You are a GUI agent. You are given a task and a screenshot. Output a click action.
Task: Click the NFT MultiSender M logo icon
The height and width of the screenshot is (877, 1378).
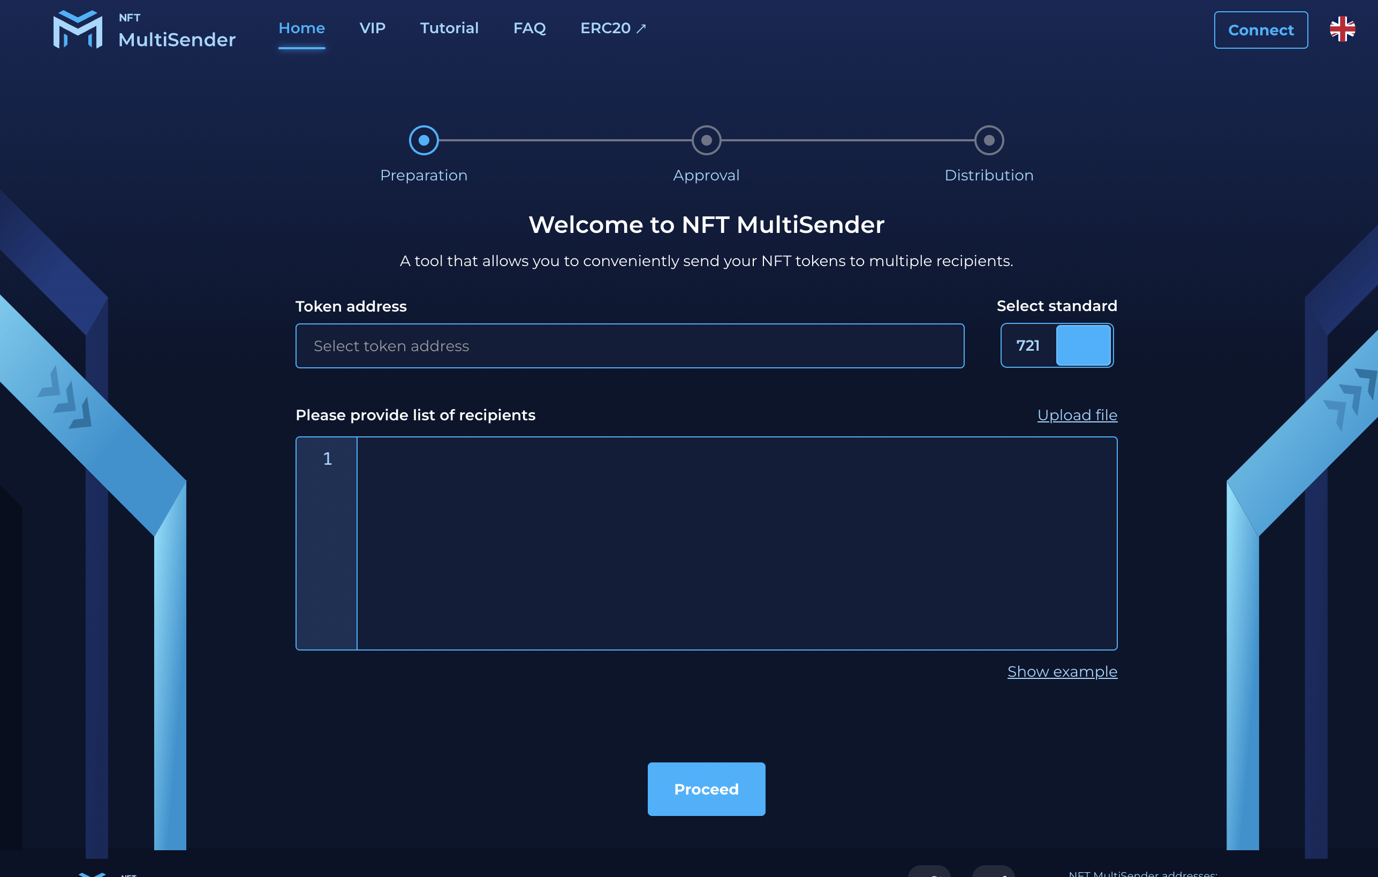click(x=78, y=29)
